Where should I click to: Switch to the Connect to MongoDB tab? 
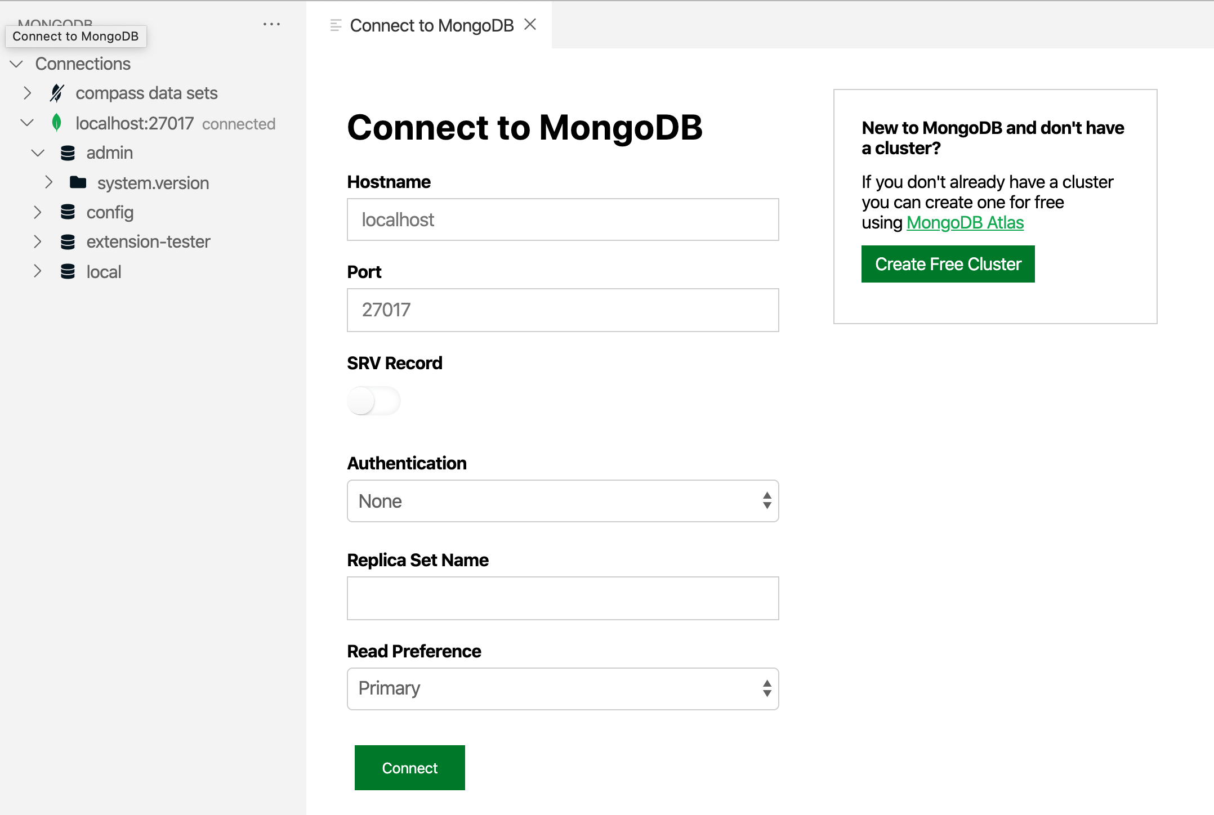pyautogui.click(x=431, y=25)
